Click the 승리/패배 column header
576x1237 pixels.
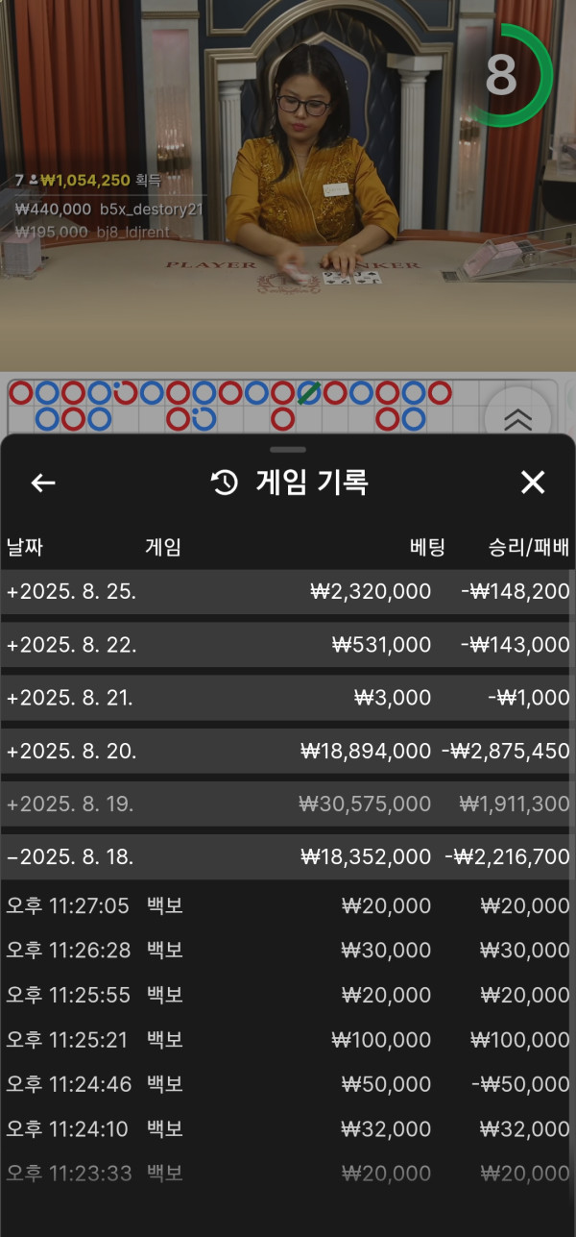528,548
